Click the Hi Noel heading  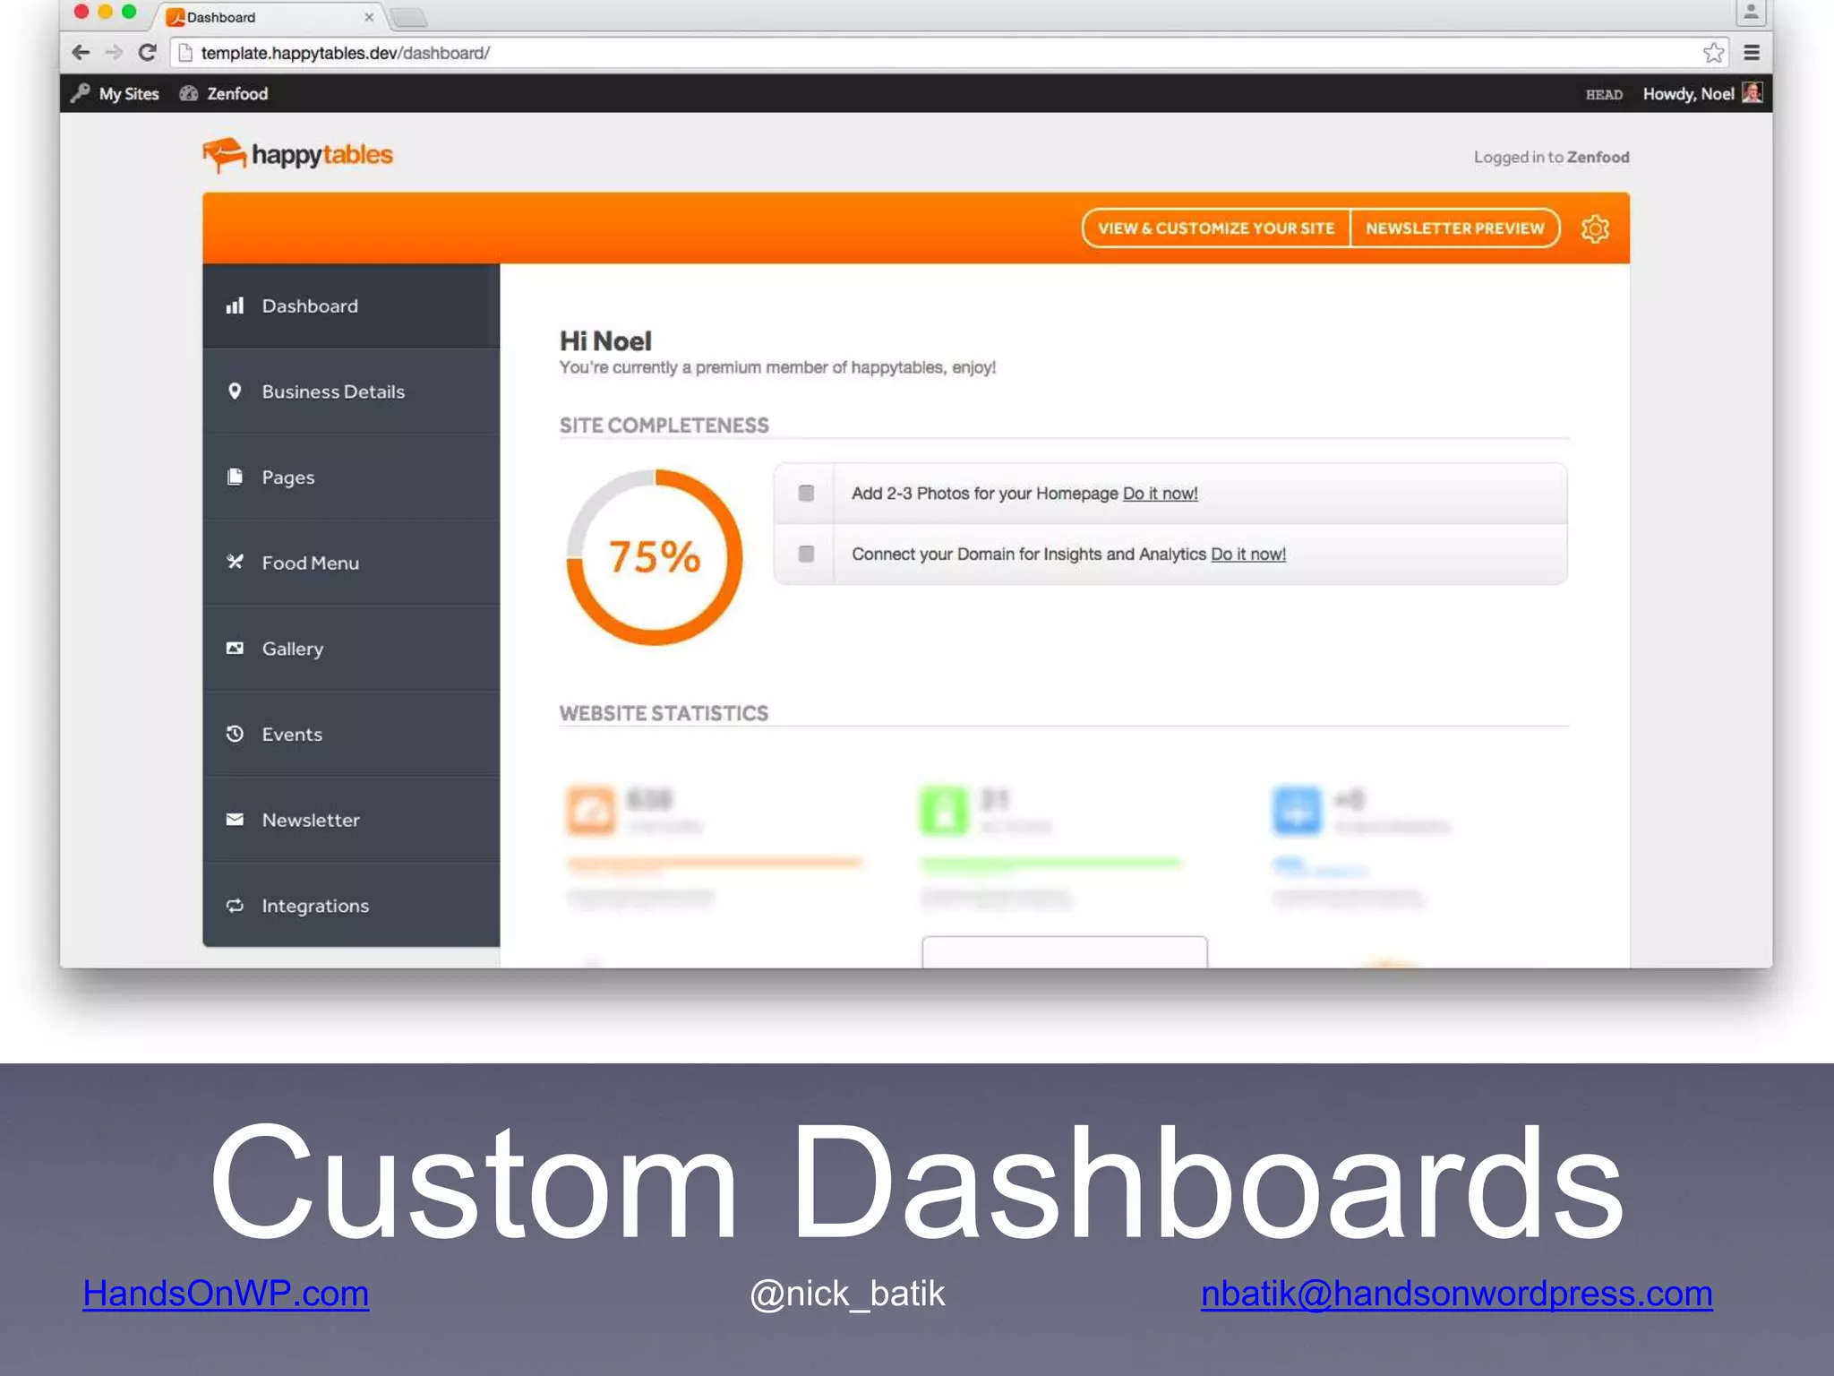[x=605, y=341]
